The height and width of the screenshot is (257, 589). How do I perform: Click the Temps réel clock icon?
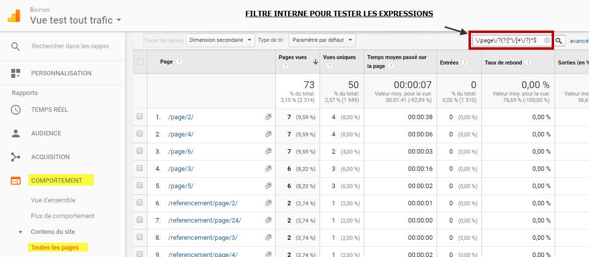(16, 110)
